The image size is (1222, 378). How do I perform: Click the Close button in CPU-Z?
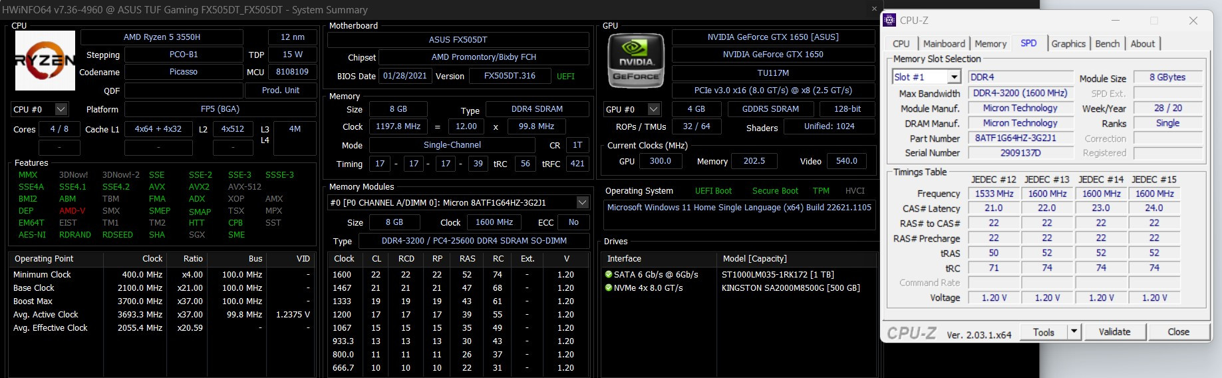pos(1178,331)
